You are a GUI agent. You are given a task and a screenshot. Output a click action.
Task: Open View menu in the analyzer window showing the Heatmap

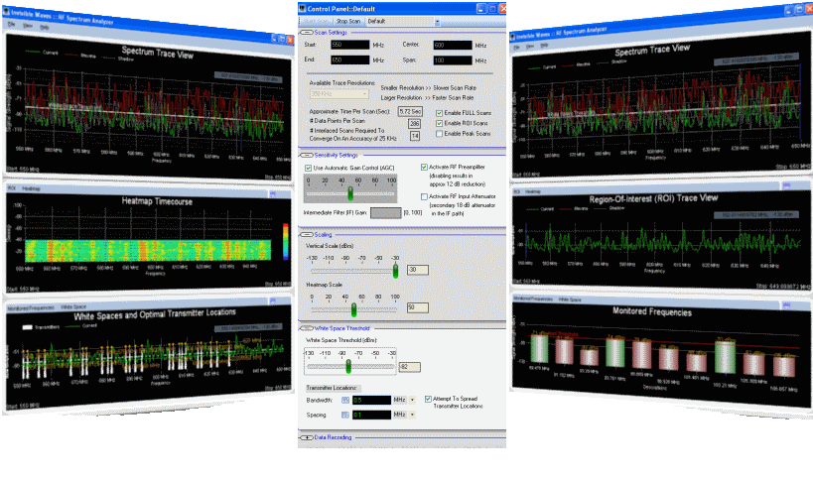coord(28,26)
